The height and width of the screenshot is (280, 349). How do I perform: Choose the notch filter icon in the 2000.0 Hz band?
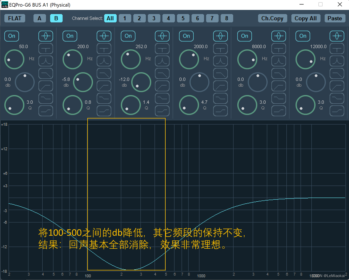220,49
